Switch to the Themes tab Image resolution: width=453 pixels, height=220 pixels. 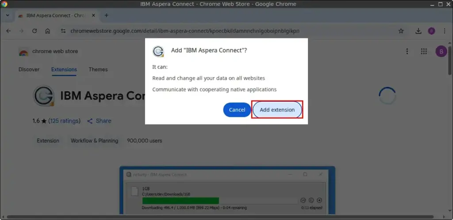98,69
